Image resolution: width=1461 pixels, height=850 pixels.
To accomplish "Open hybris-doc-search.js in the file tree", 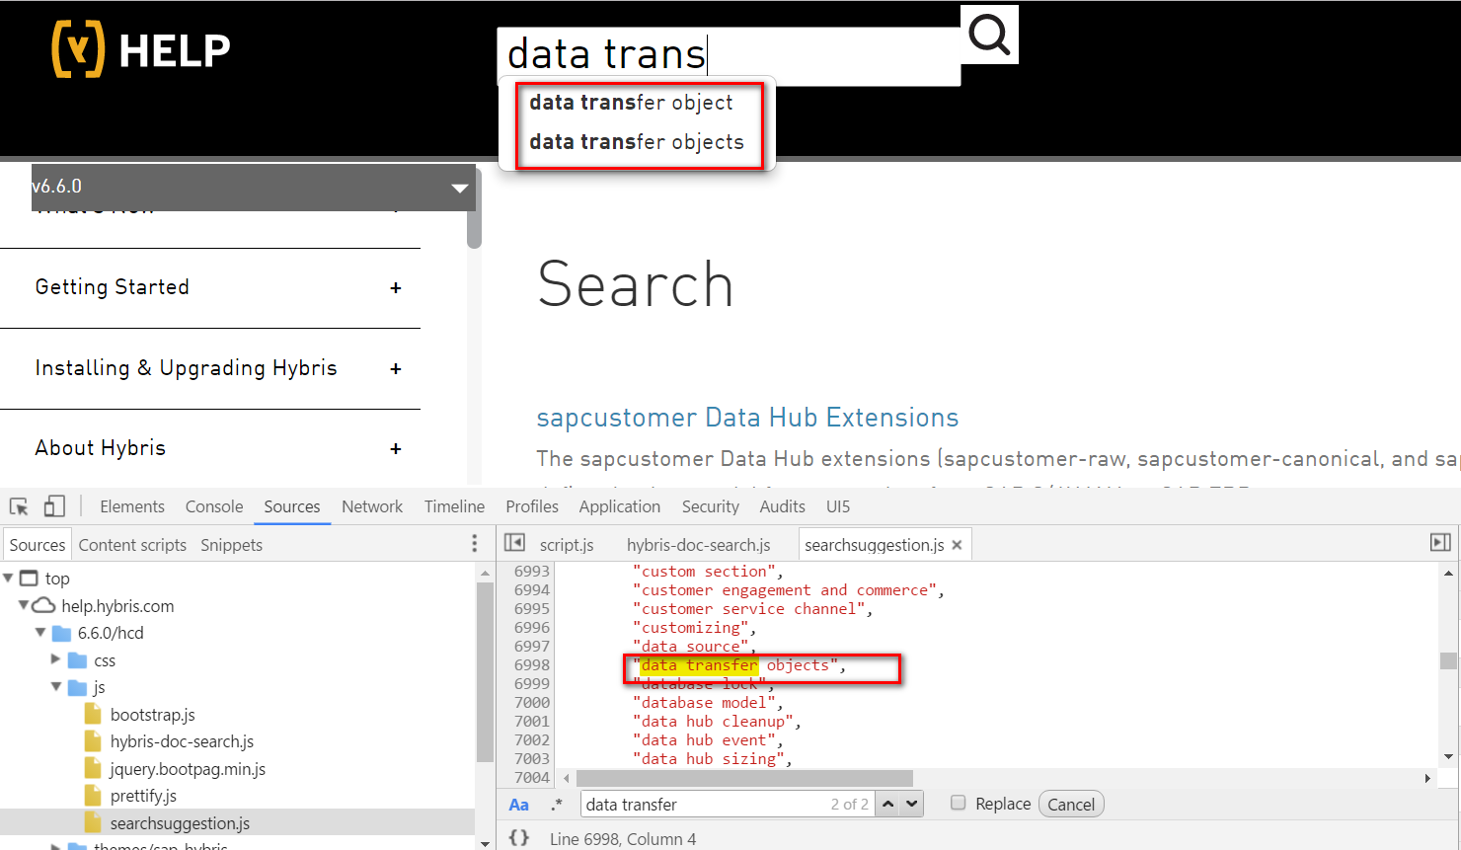I will point(182,741).
